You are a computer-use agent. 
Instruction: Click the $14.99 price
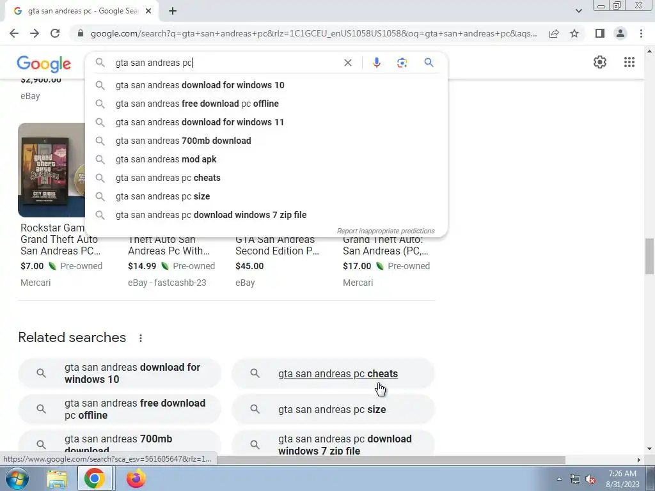point(142,266)
